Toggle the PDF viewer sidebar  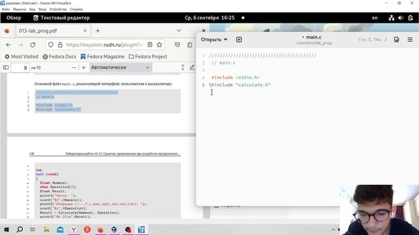(x=6, y=67)
